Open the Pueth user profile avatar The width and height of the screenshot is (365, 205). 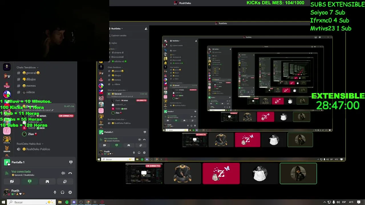(6, 192)
